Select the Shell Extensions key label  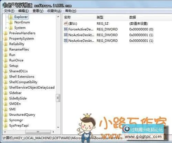22,76
